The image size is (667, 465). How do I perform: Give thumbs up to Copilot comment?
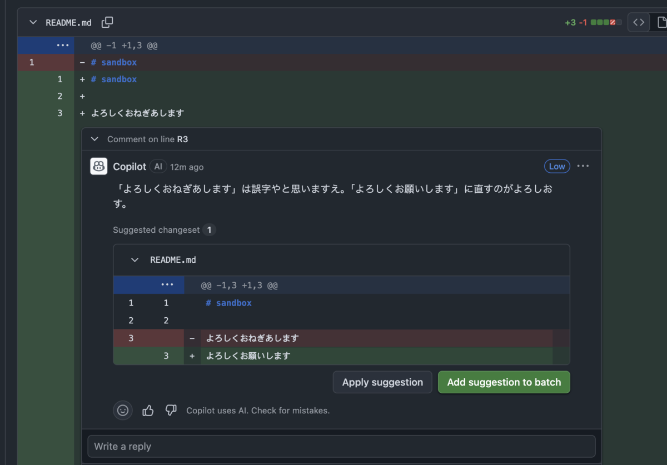(x=148, y=411)
